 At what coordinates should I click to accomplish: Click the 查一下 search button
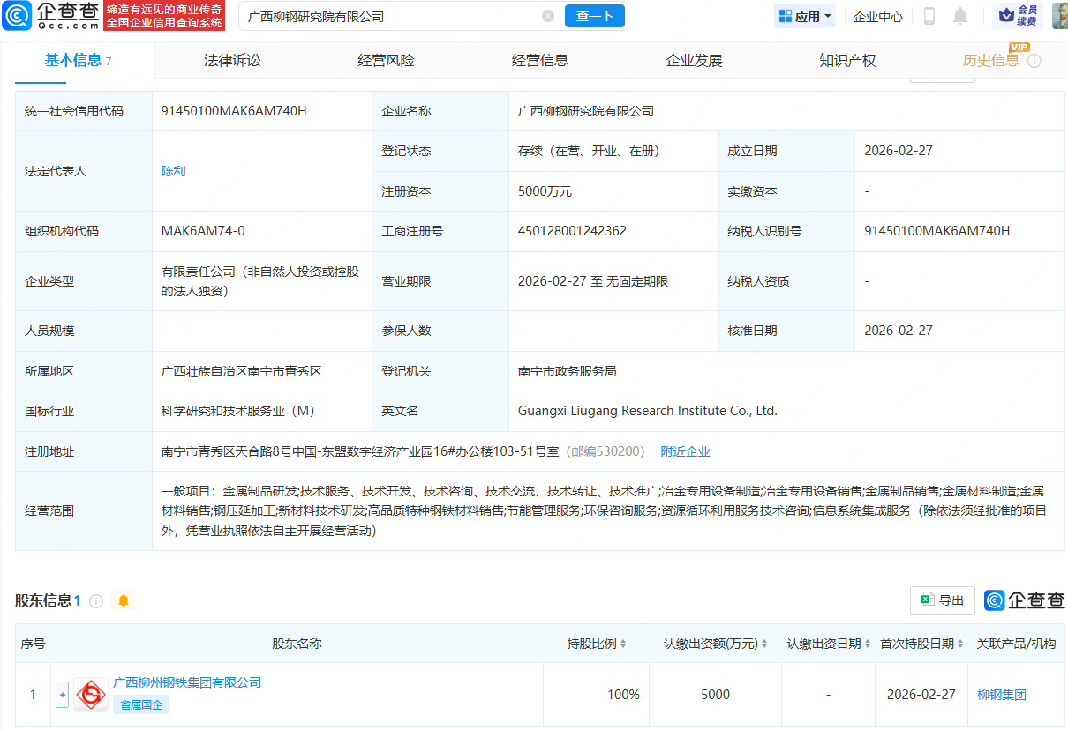coord(595,16)
